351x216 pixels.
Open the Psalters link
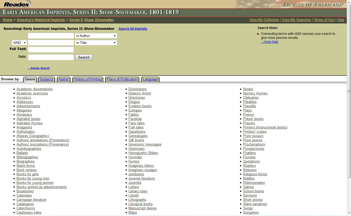coord(249,153)
